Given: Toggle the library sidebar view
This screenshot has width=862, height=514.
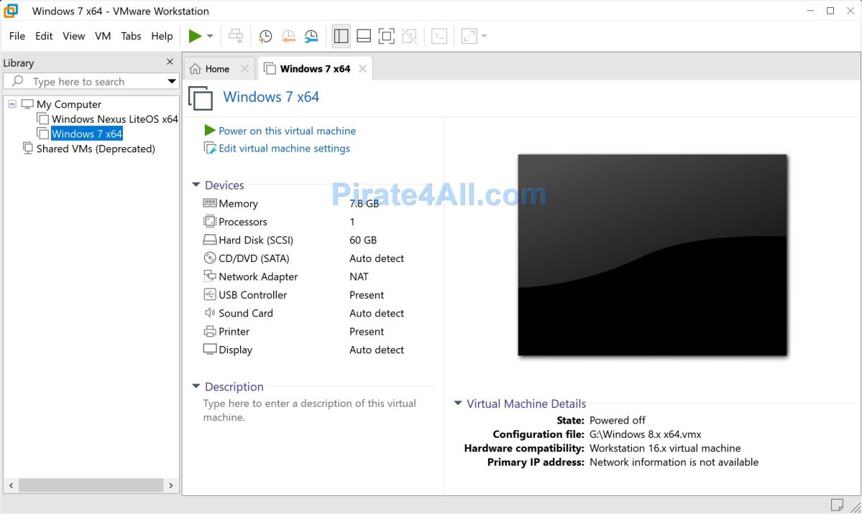Looking at the screenshot, I should click(341, 36).
